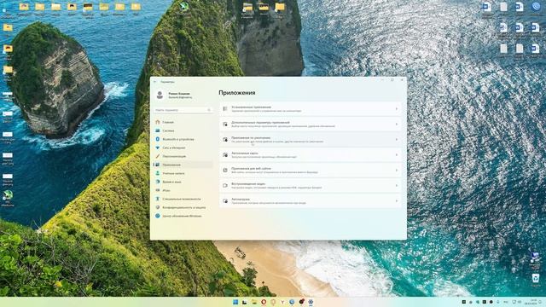Click Приложения по умолчанию card icon

[225, 140]
